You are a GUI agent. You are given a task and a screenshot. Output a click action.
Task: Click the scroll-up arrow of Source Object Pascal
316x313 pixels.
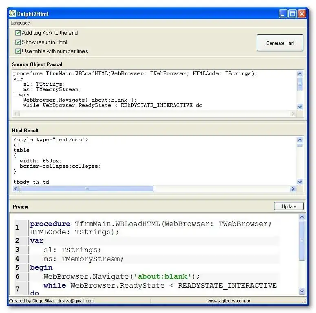(300, 73)
